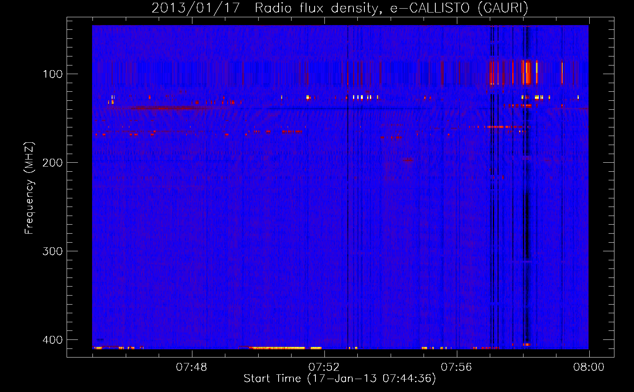Click the 300 MHz tick label
Screen dimensions: 634x392
[53, 251]
